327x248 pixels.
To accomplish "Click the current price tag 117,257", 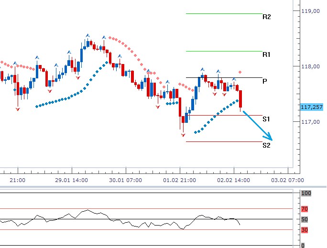I will click(x=311, y=107).
